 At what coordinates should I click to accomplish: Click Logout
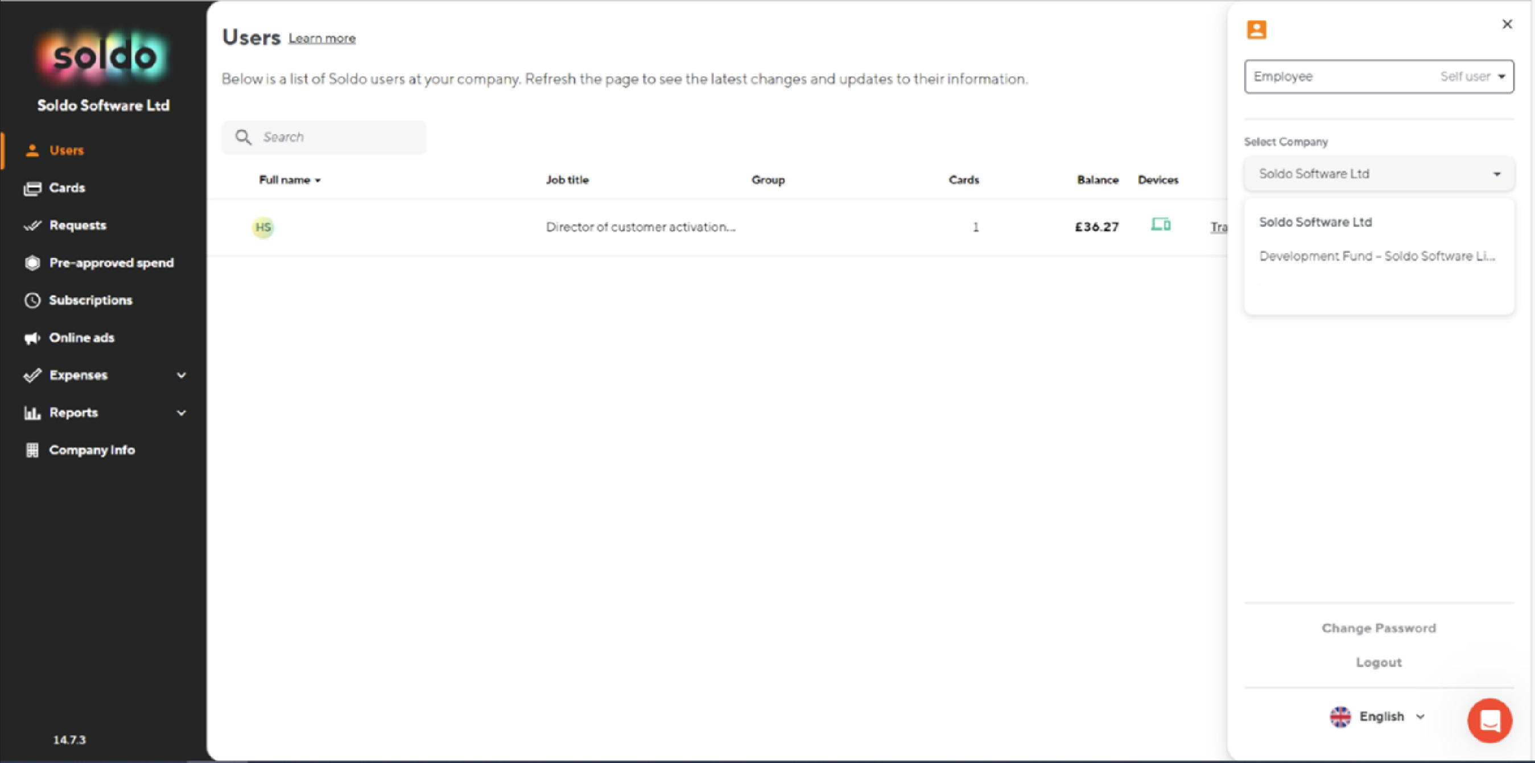point(1379,662)
